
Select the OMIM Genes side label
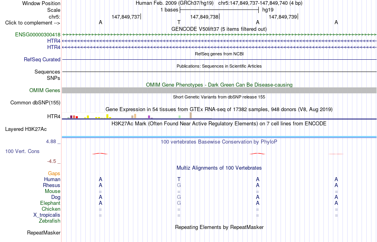45,90
